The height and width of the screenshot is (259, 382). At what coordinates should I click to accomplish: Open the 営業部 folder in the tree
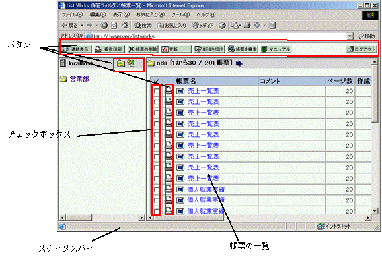click(x=79, y=78)
